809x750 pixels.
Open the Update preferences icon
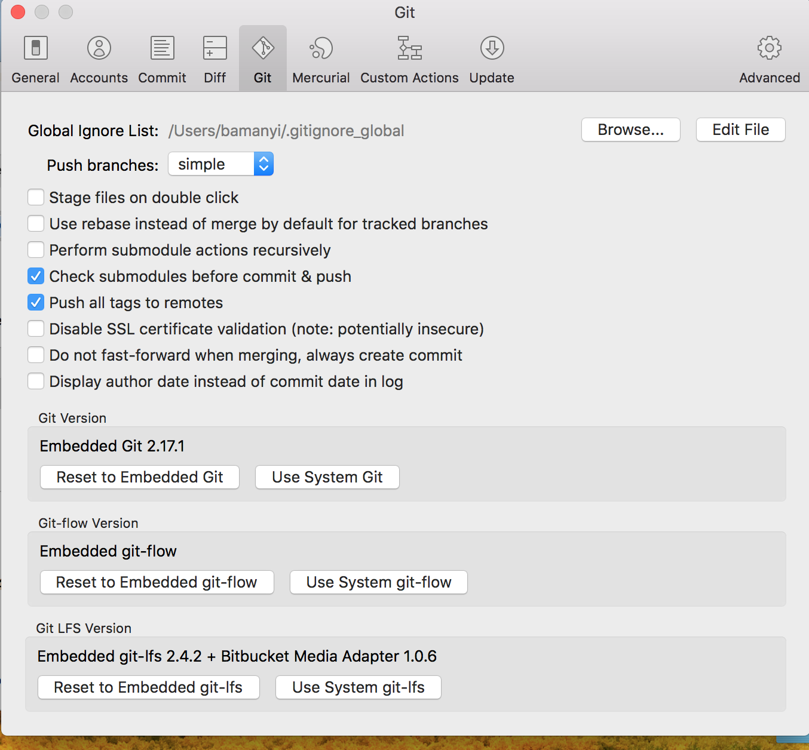coord(492,48)
